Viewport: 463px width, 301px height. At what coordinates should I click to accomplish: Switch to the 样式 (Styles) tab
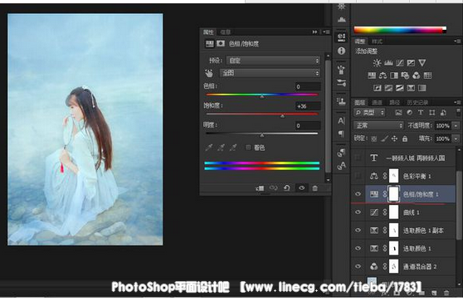[x=377, y=41]
